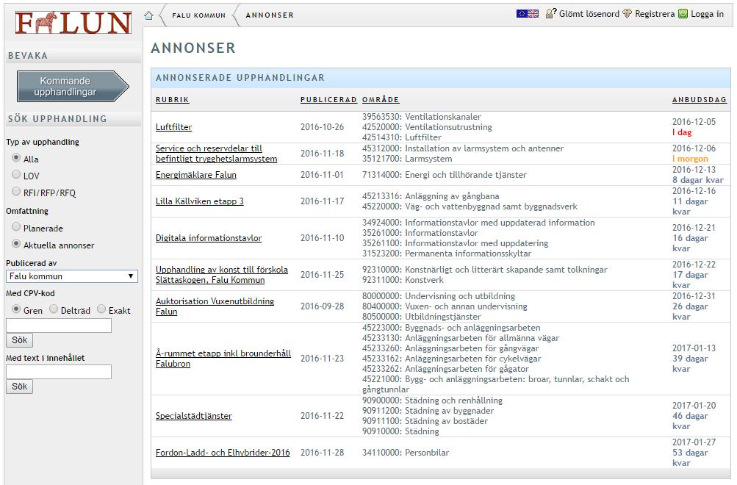737x485 pixels.
Task: Open Falu Kommun breadcrumb
Action: 198,15
